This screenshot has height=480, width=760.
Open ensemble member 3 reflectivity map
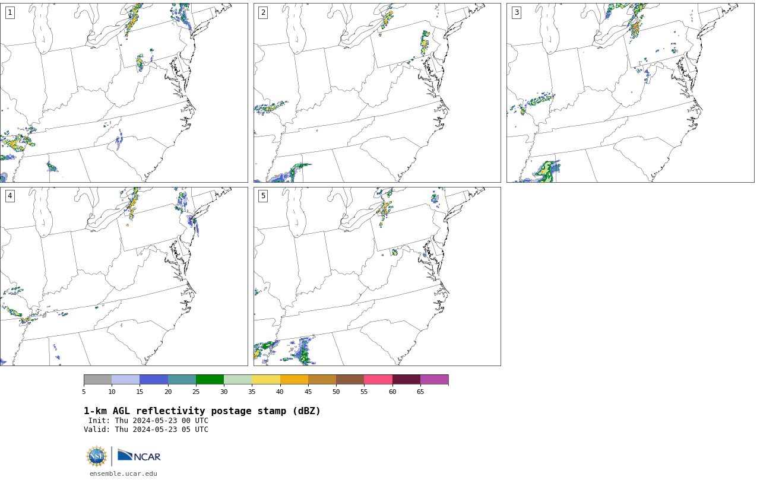tap(631, 93)
